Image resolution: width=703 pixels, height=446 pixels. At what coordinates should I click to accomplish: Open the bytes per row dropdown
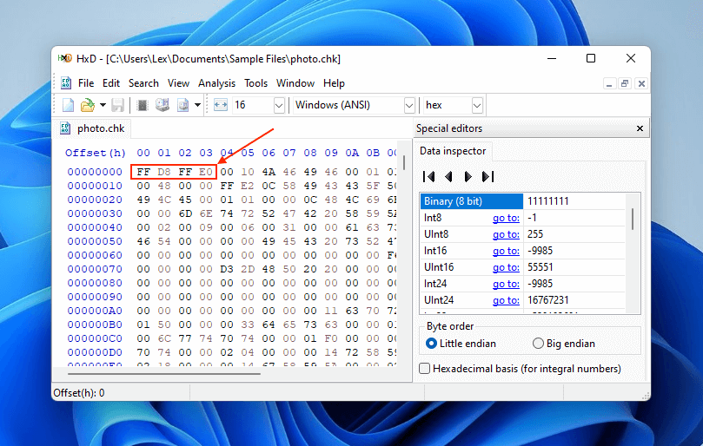point(279,105)
